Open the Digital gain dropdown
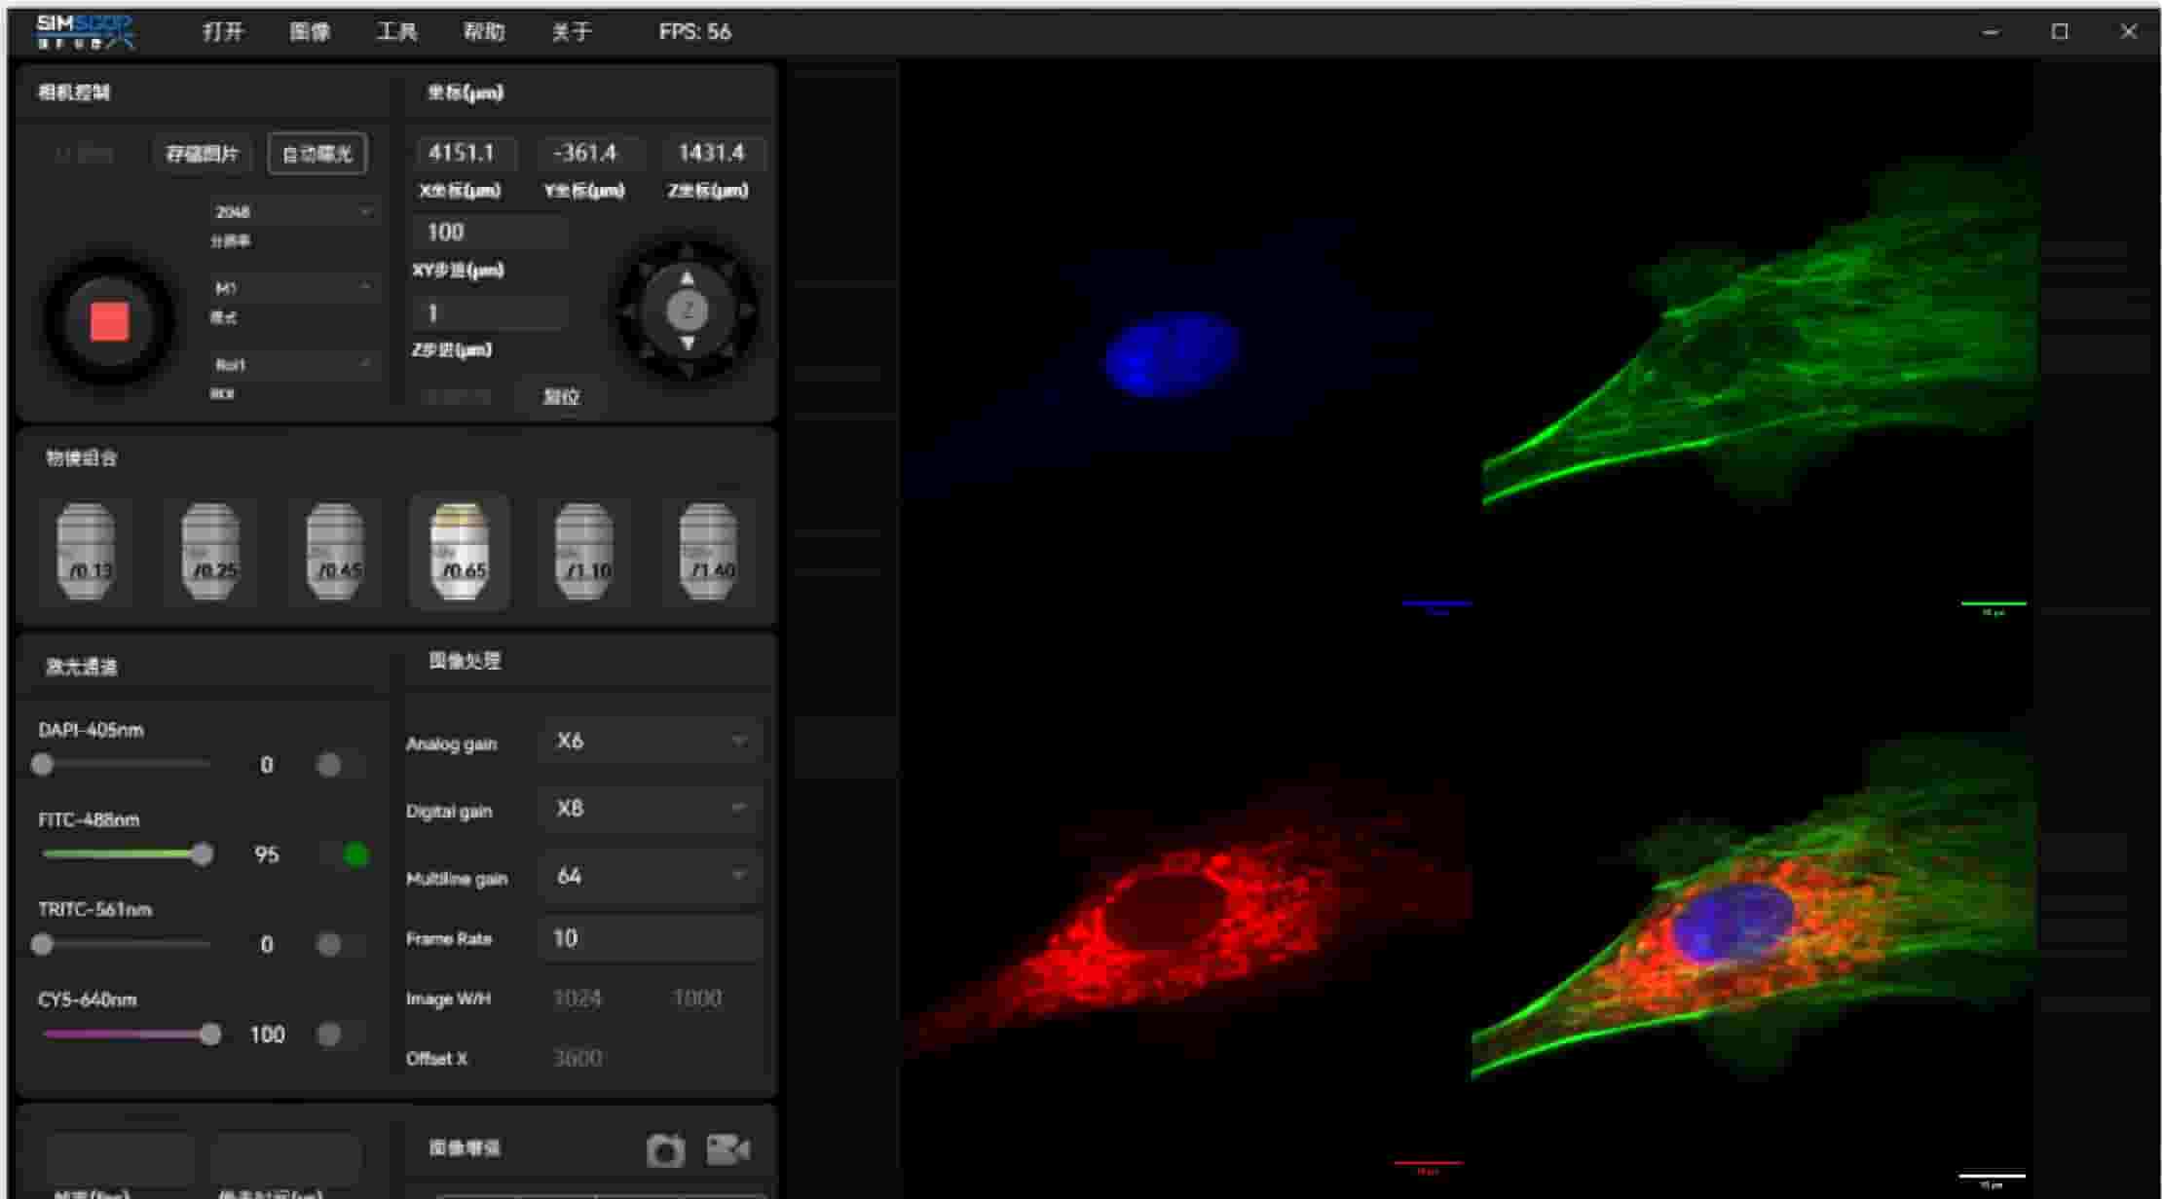The height and width of the screenshot is (1199, 2162). point(650,809)
